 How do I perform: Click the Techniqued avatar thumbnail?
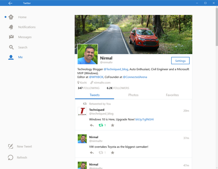(82, 111)
